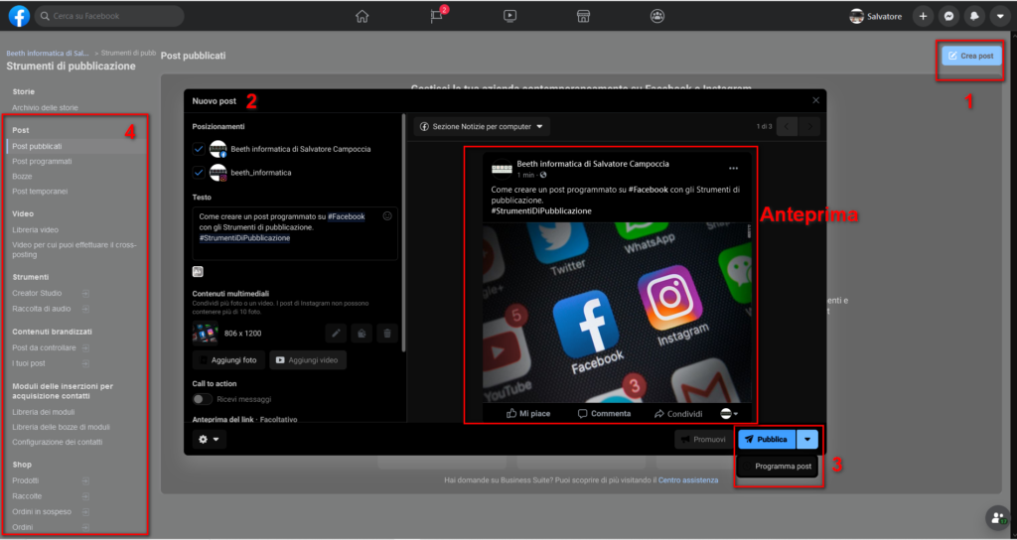The width and height of the screenshot is (1017, 540).
Task: Open the three-dot menu on preview post
Action: click(733, 169)
